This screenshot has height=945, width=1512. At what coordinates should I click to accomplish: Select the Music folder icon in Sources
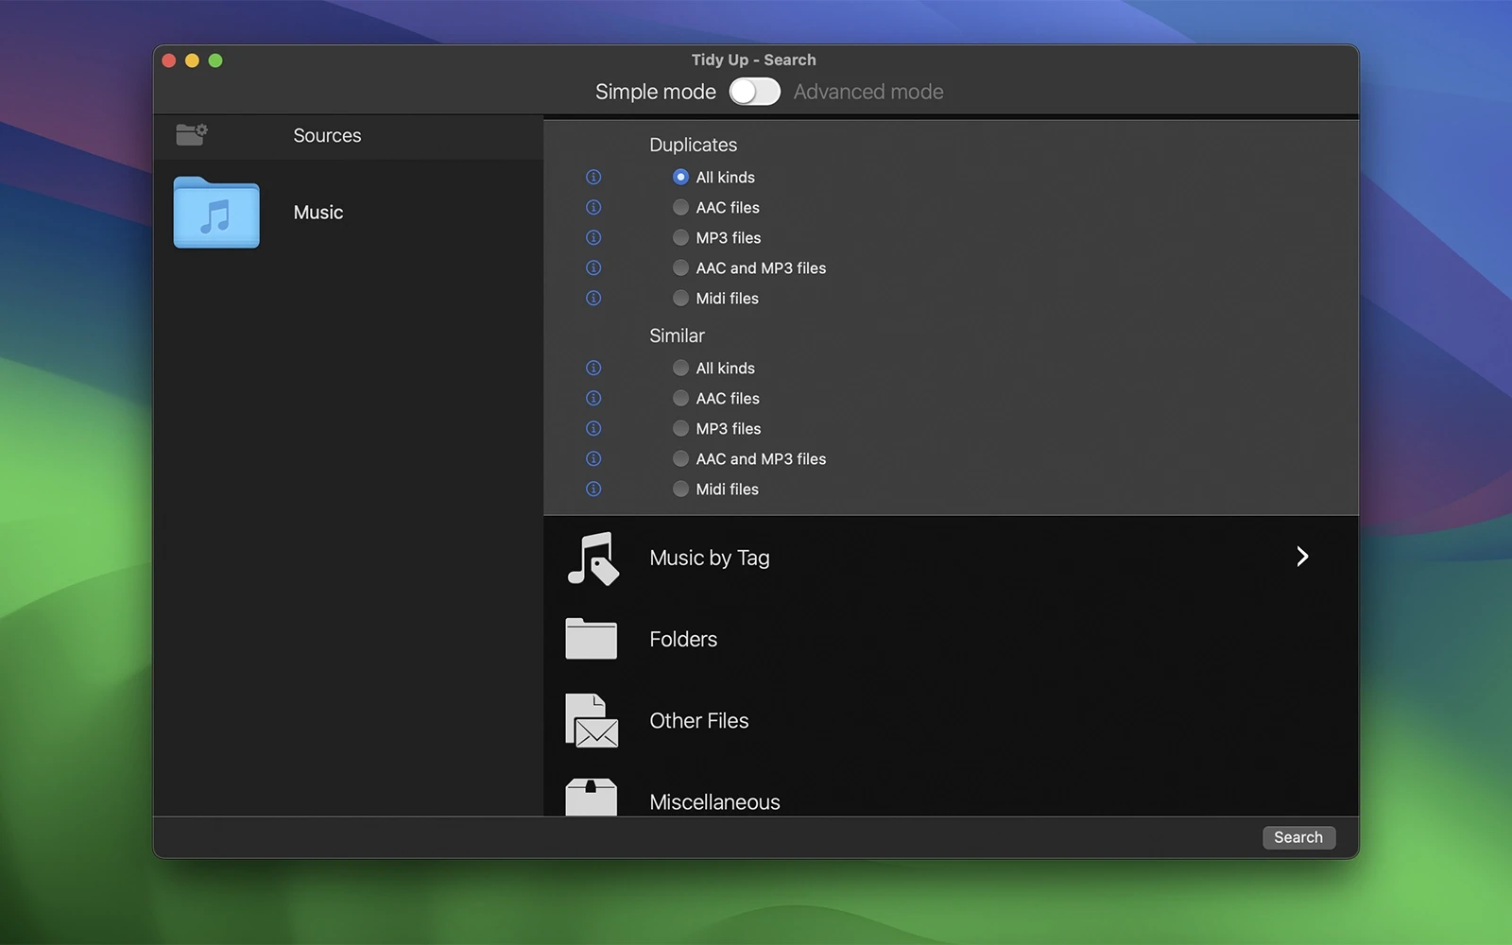click(216, 213)
